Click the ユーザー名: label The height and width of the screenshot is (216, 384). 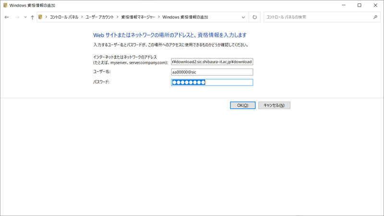102,71
